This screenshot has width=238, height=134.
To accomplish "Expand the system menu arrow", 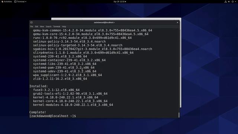I will coord(235,1).
